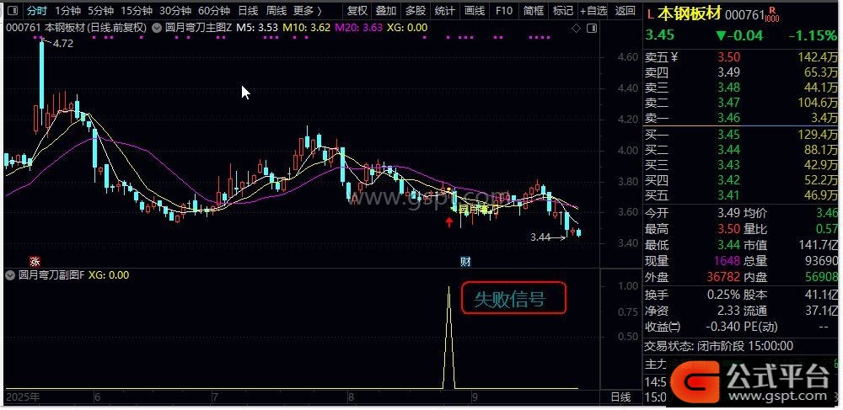
Task: Click the 3.44 low price label
Action: (x=540, y=237)
